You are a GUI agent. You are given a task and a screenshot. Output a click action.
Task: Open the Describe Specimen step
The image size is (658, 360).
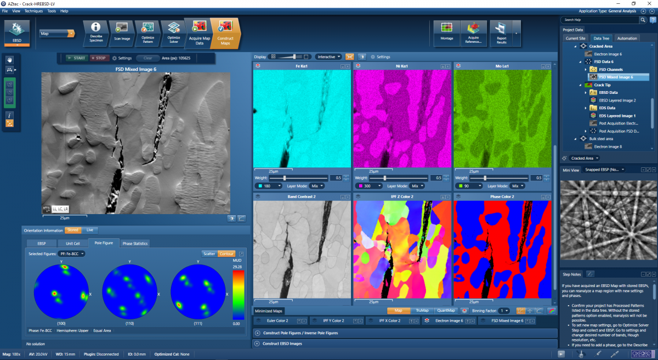[95, 32]
